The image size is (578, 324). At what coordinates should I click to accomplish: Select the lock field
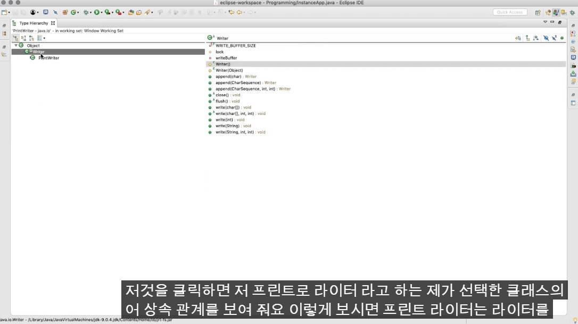click(220, 52)
